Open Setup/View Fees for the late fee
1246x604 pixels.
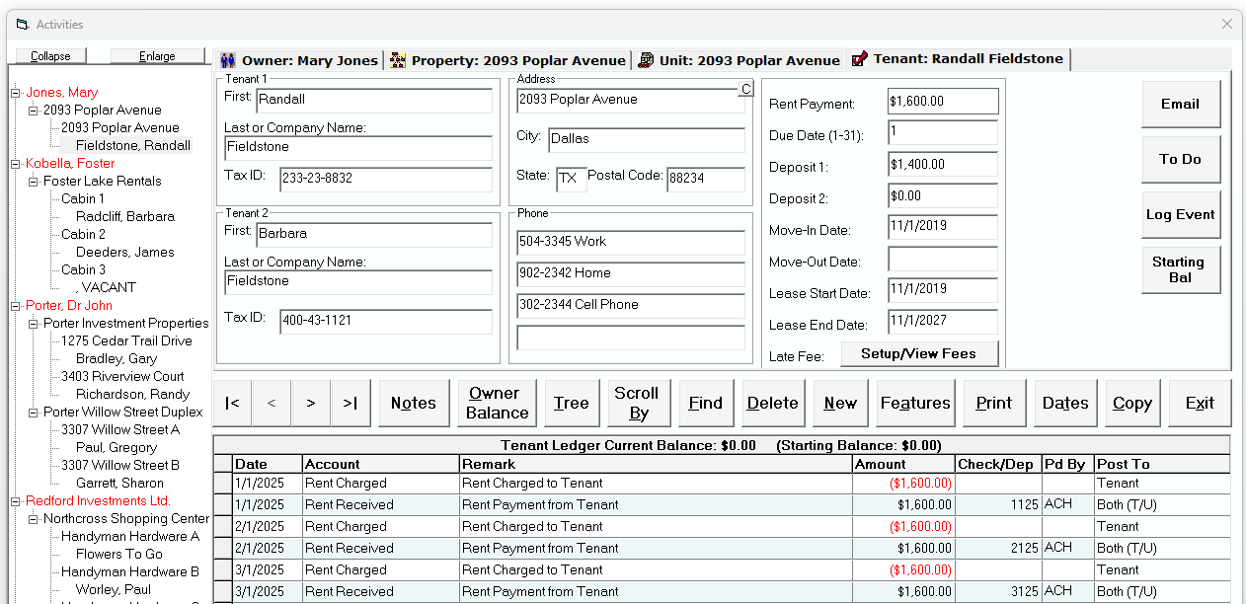coord(919,353)
